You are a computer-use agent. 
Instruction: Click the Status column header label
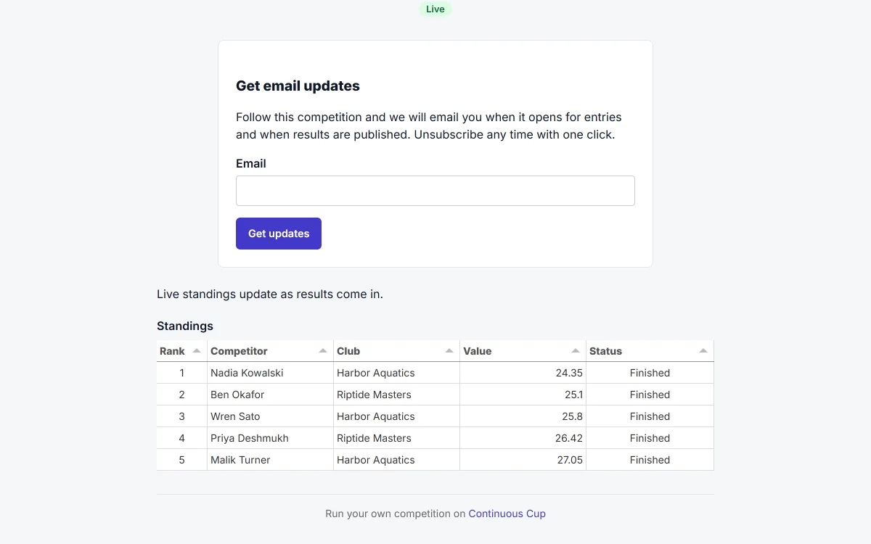pyautogui.click(x=605, y=351)
